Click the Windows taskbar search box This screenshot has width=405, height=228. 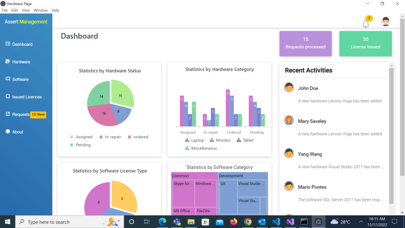click(x=59, y=222)
